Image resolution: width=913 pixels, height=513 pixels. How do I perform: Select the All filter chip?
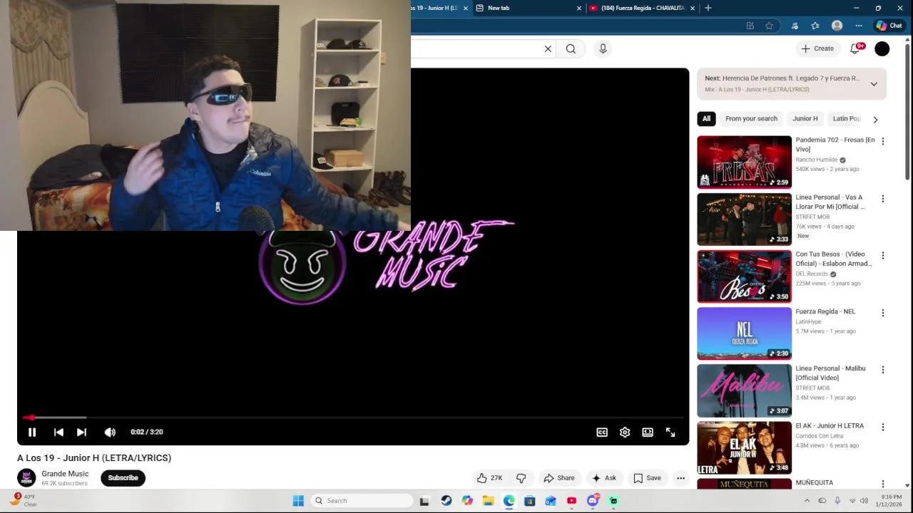click(x=706, y=119)
